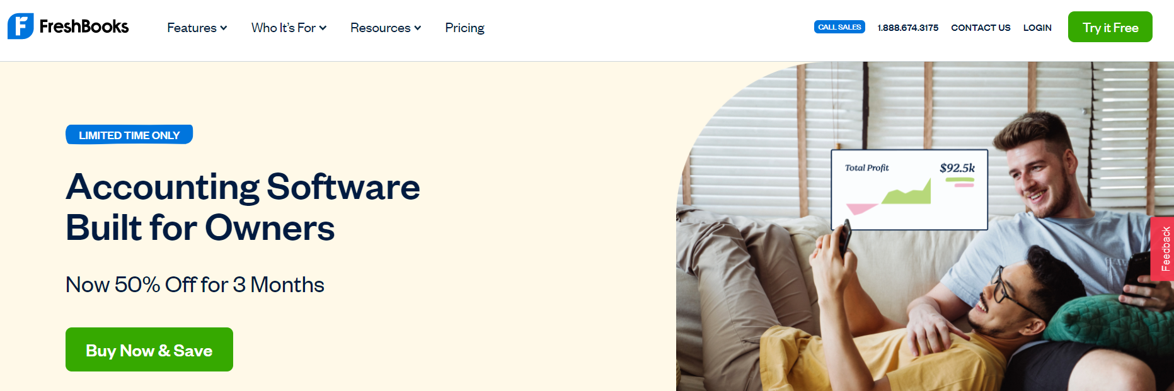Open the Login link
This screenshot has height=391, width=1174.
pyautogui.click(x=1037, y=28)
